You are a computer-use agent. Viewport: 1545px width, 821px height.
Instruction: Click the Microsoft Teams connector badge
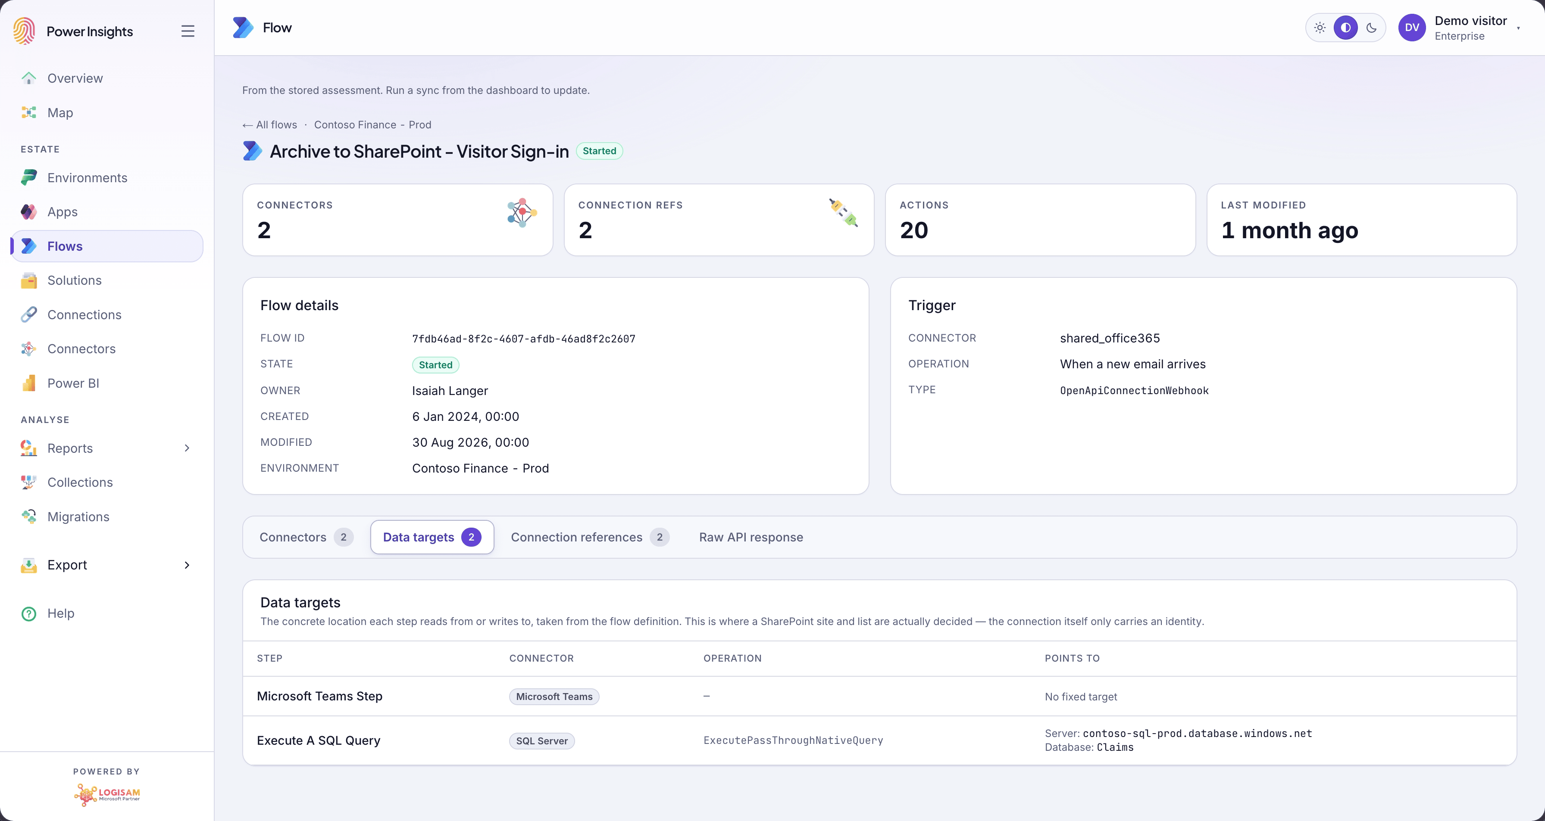point(554,697)
